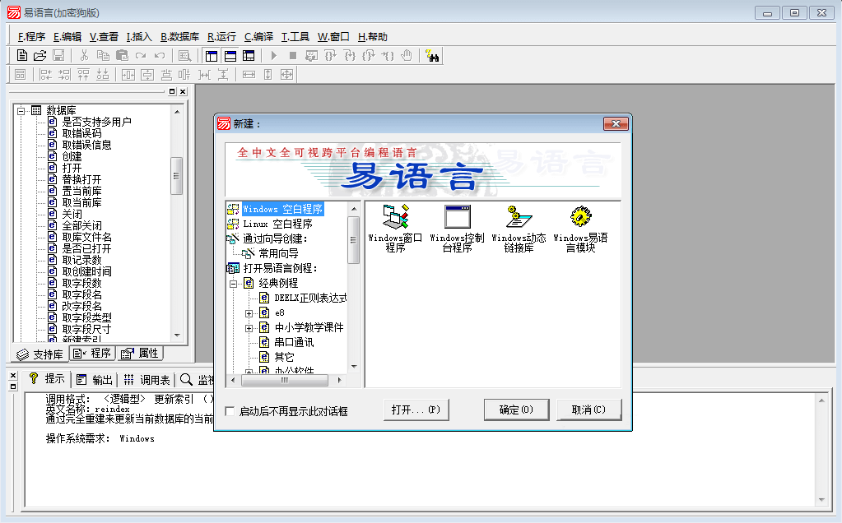This screenshot has height=523, width=842.
Task: Select DEELX正则表达式 example item
Action: click(310, 298)
